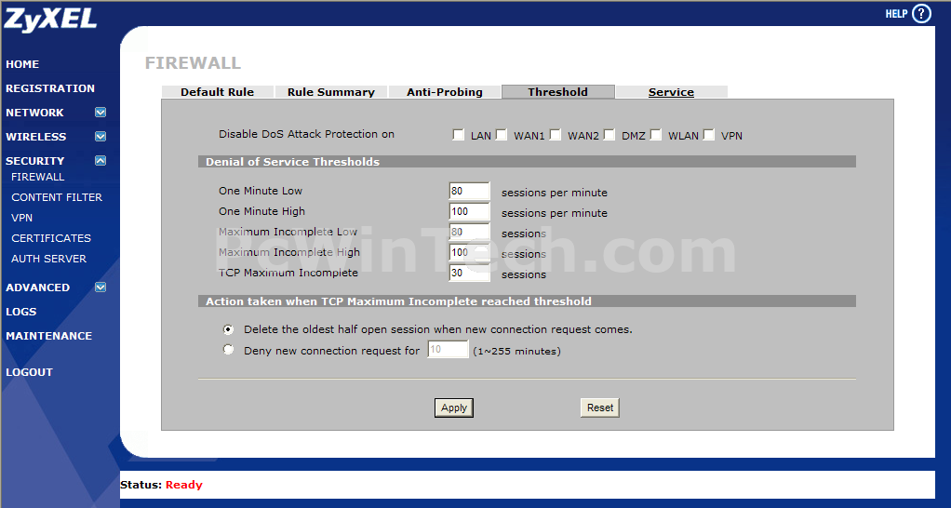Open VPN sidebar link

coord(21,218)
